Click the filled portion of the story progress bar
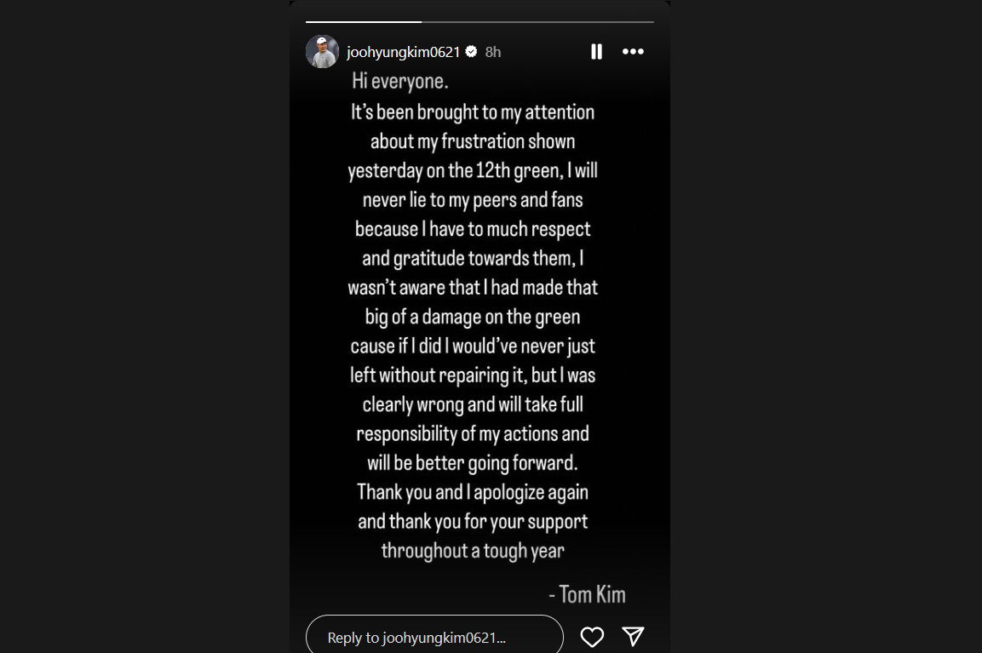 (x=363, y=21)
